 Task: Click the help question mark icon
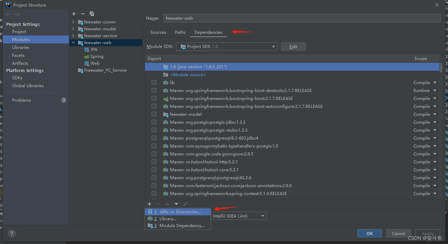(x=11, y=233)
